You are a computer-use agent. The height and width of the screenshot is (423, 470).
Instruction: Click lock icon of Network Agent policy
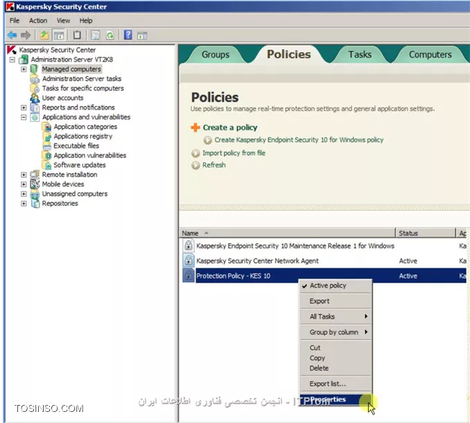click(189, 261)
